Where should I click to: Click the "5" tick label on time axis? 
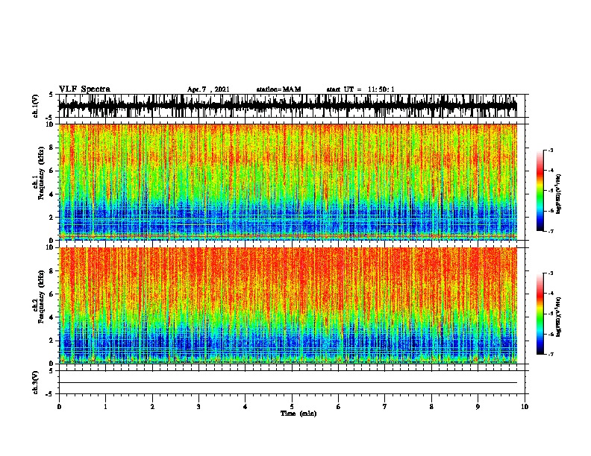pos(292,407)
